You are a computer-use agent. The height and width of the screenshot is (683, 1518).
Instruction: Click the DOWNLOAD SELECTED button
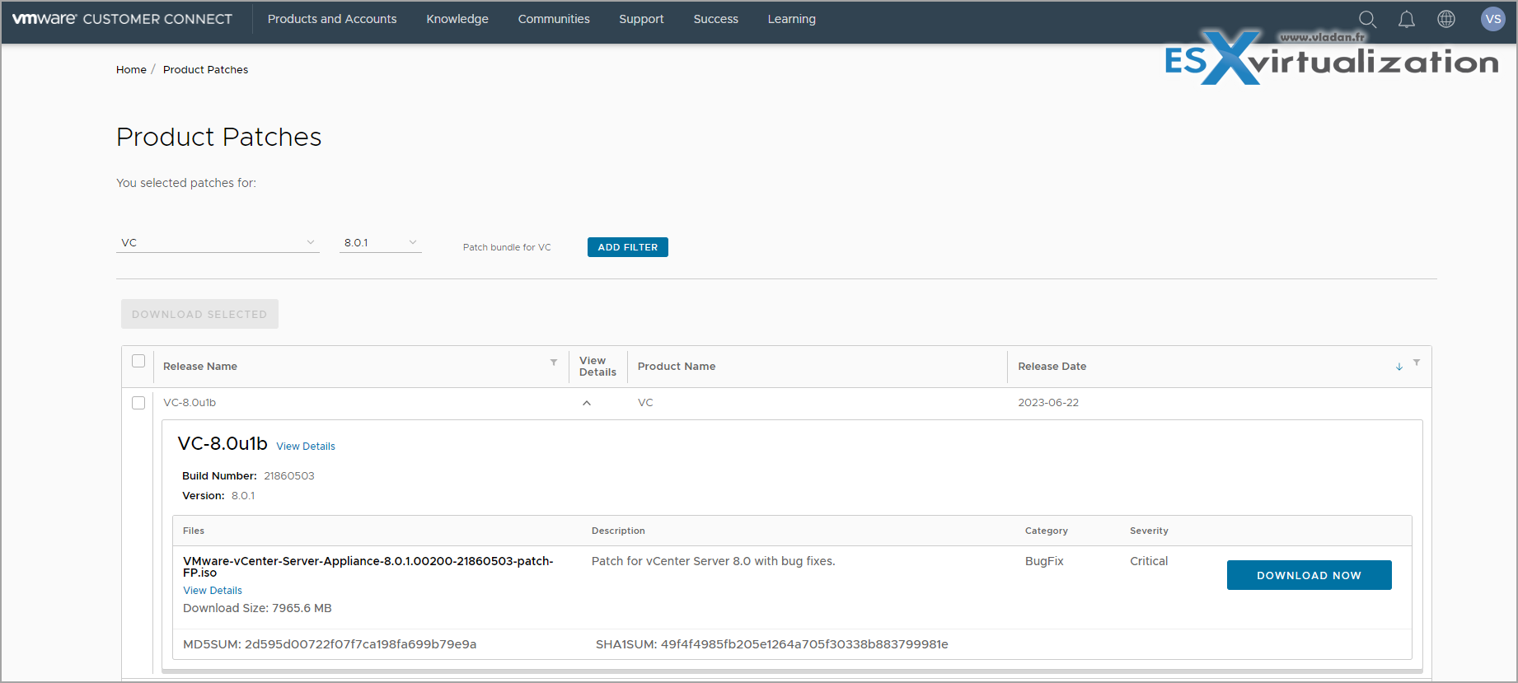click(x=199, y=314)
